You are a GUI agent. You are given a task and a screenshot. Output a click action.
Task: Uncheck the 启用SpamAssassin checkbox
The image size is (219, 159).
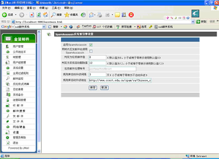pos(91,45)
